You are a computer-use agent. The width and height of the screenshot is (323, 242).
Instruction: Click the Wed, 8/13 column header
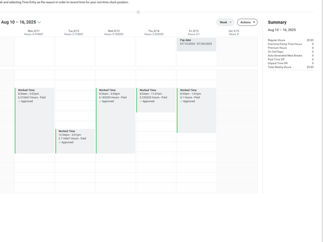[113, 33]
